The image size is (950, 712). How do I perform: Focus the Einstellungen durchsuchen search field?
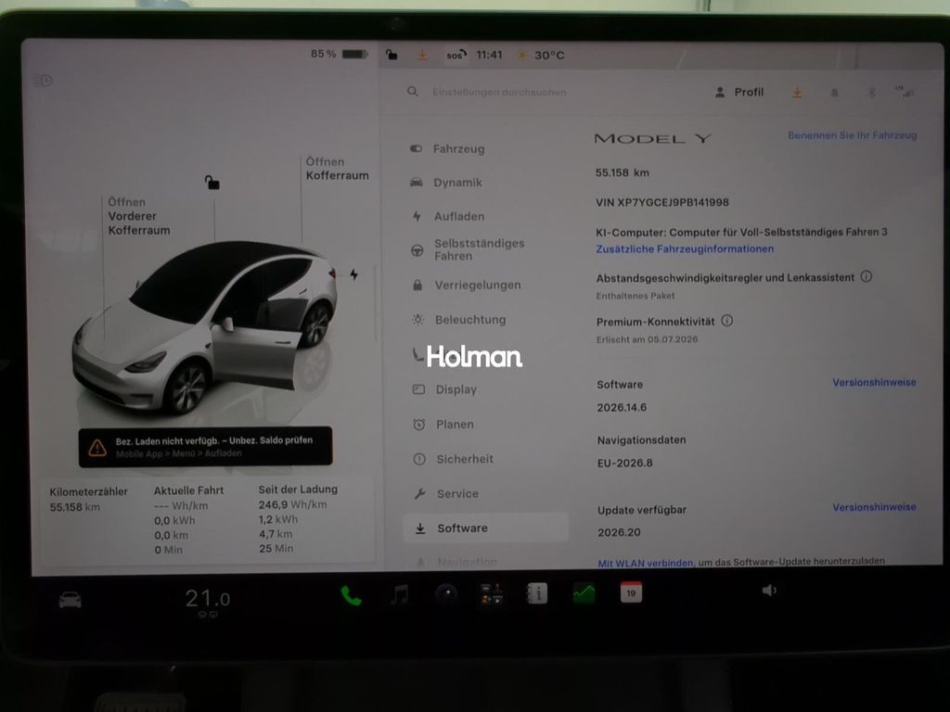point(499,92)
